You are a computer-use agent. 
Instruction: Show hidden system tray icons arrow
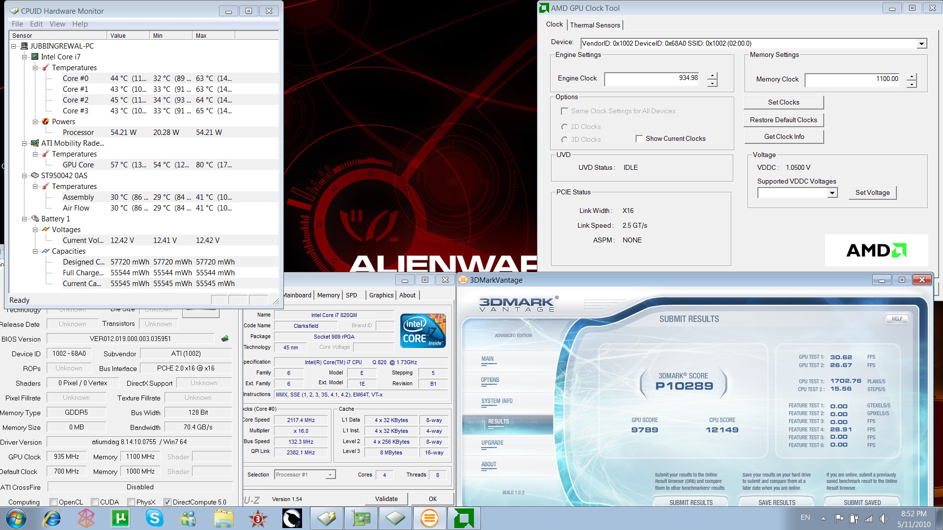(x=823, y=518)
